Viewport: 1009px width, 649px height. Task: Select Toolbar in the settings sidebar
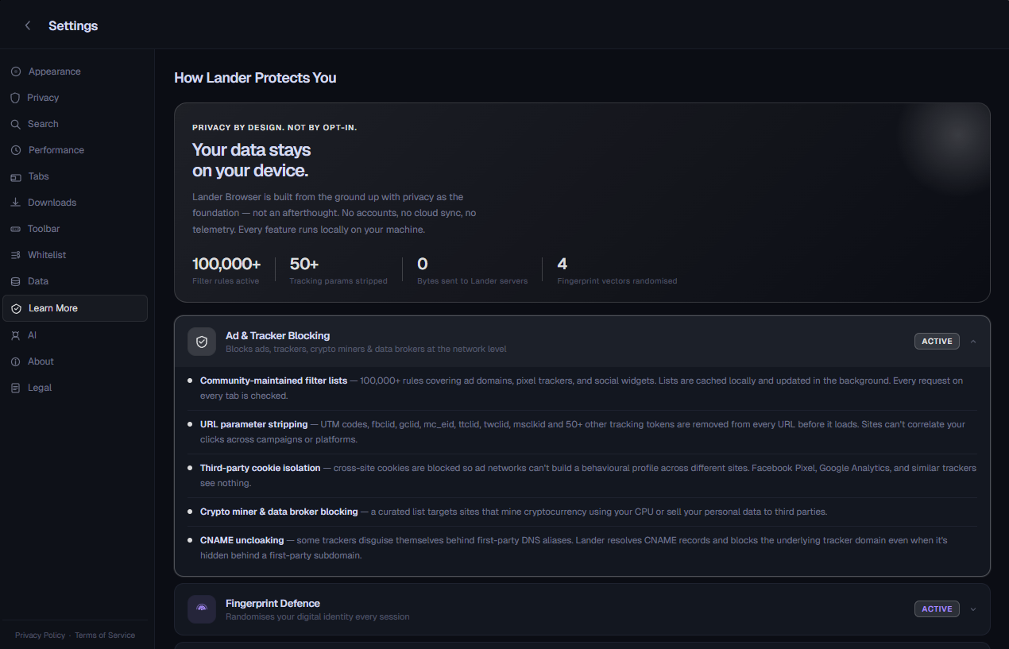pos(44,229)
